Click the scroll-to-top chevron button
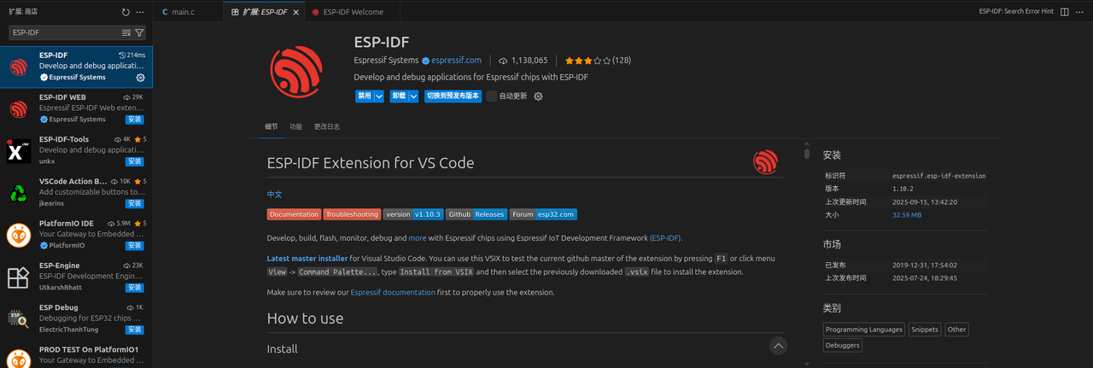 pos(778,346)
